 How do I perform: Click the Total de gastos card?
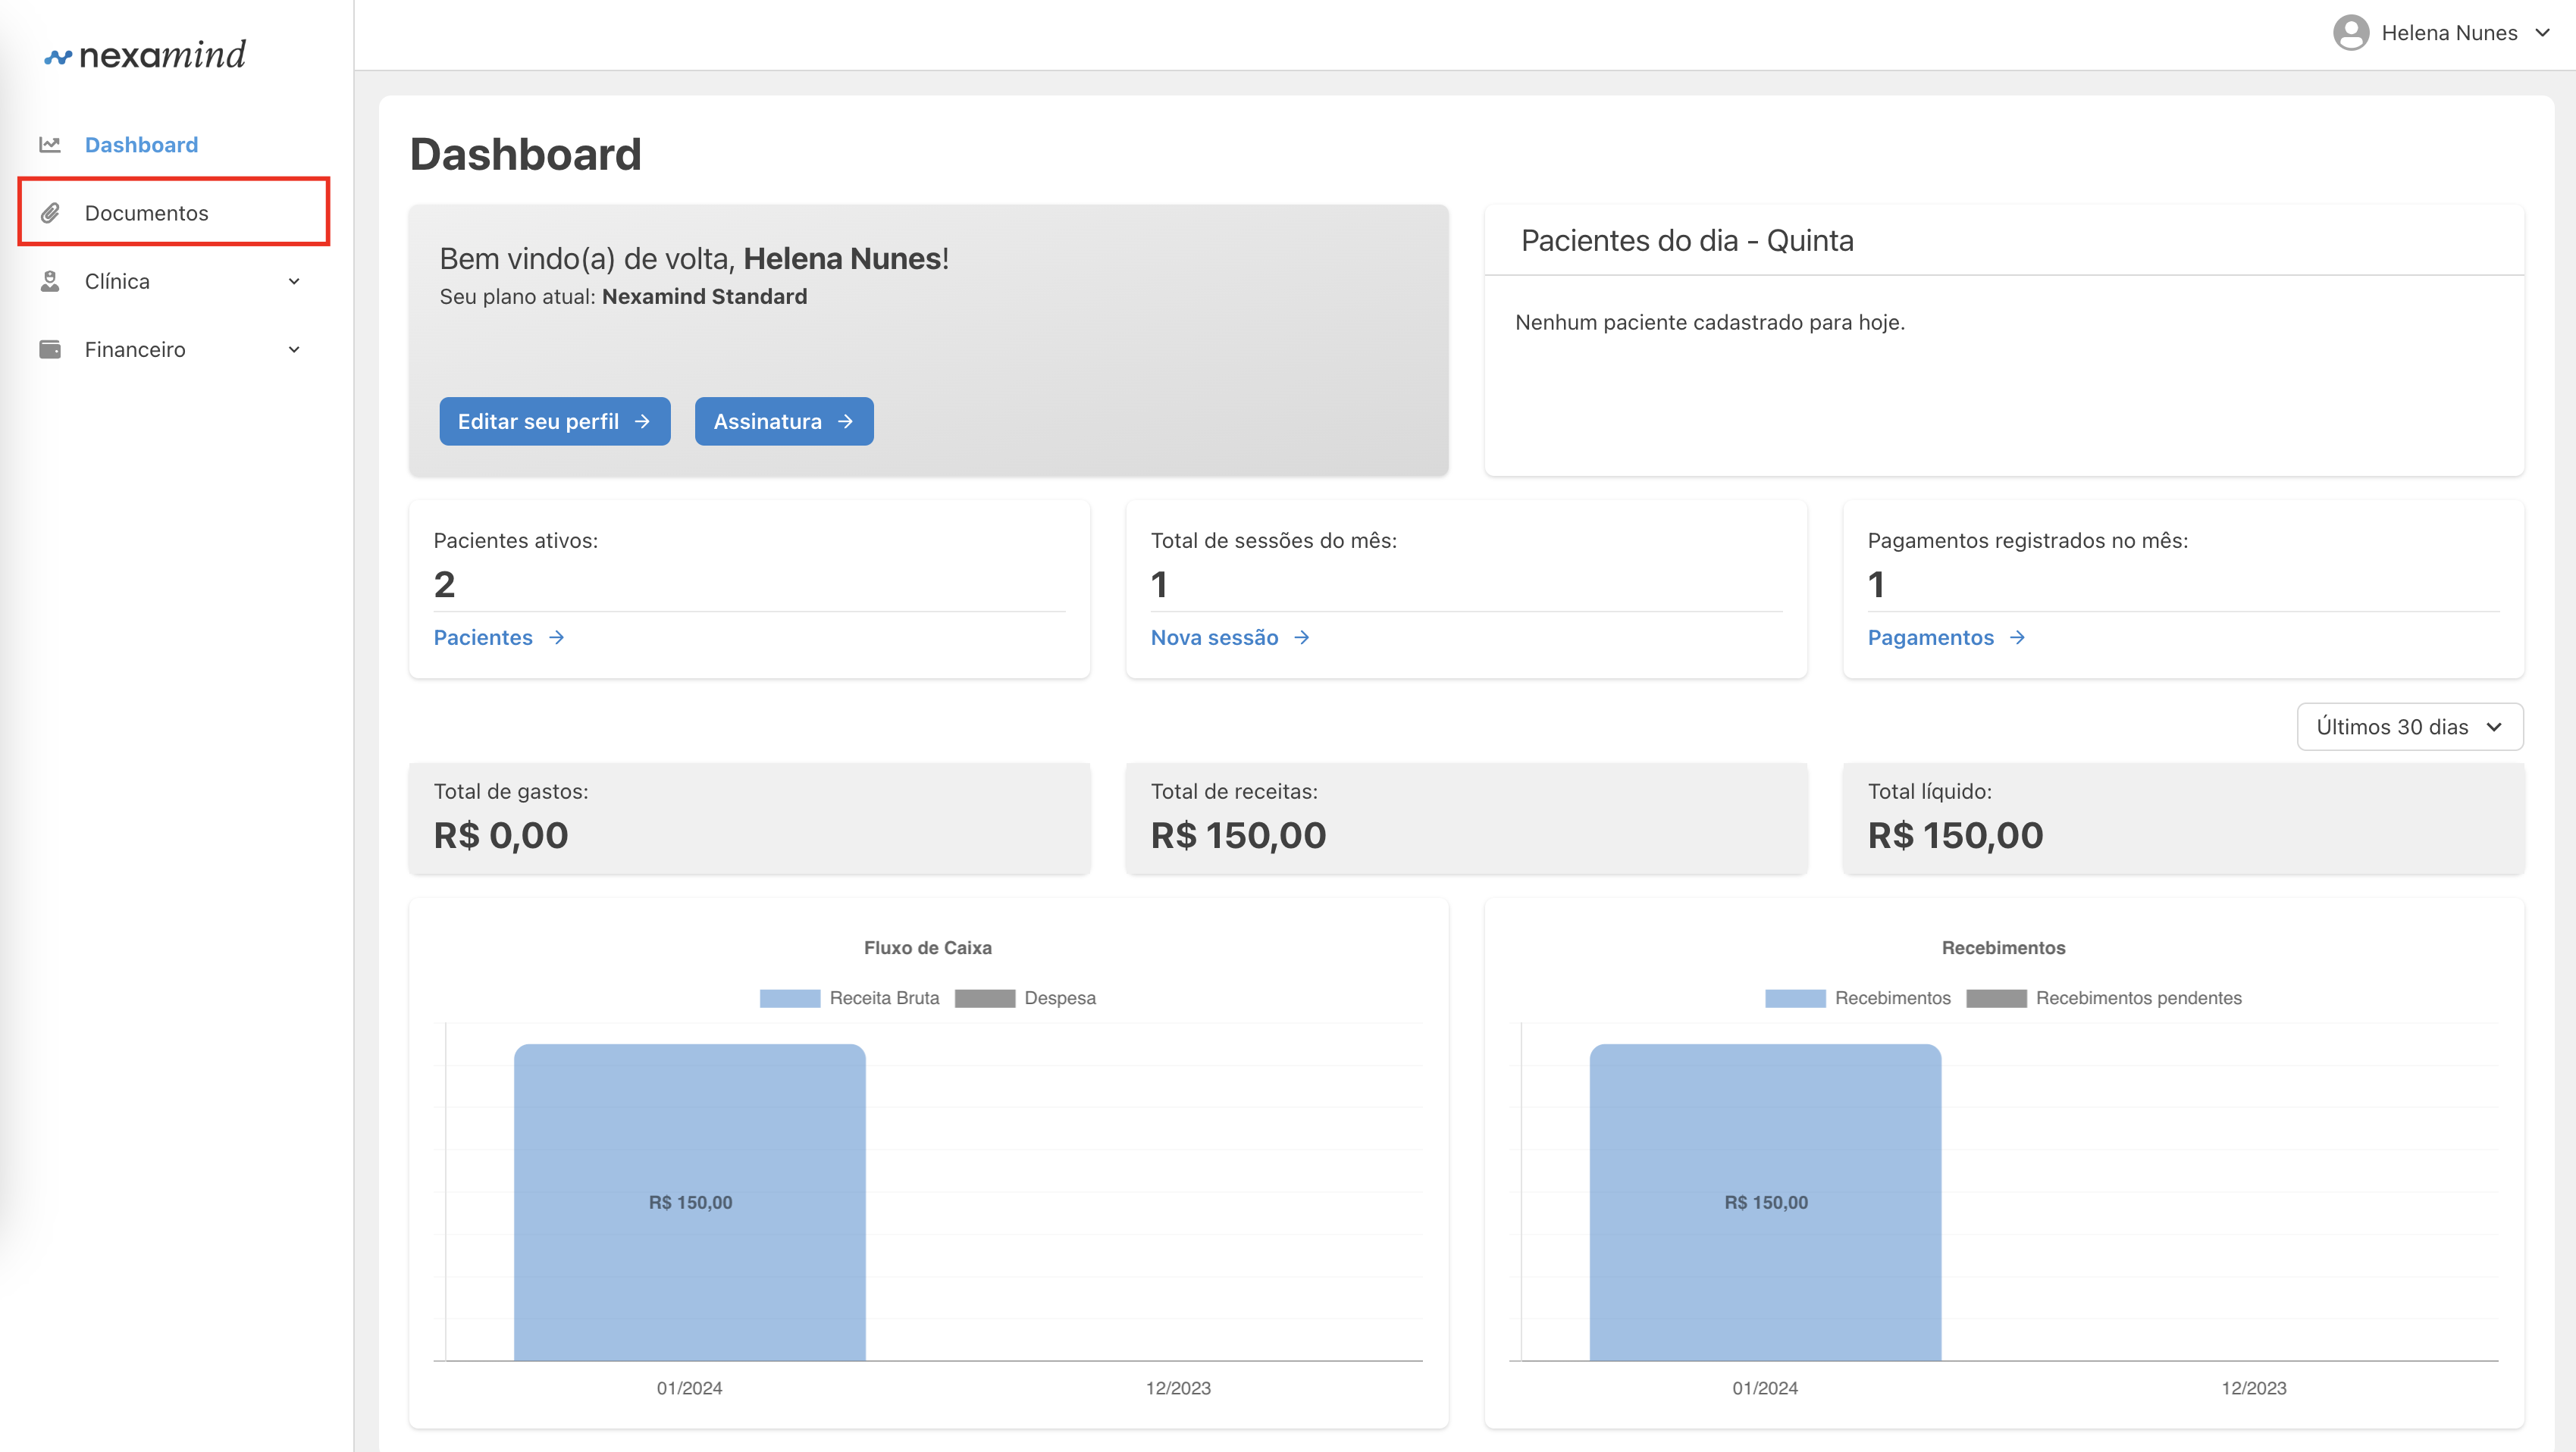pyautogui.click(x=749, y=818)
